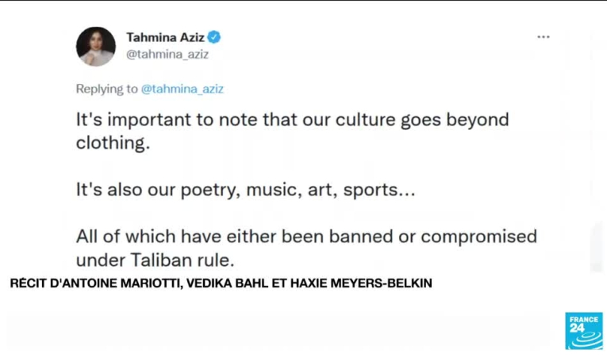
Task: Click the grey @tahmina_aziz handle under the name
Action: tap(167, 55)
